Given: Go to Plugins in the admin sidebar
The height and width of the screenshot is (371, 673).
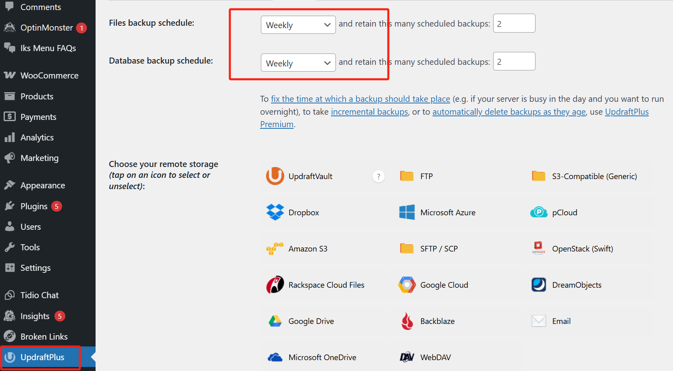Looking at the screenshot, I should tap(34, 206).
